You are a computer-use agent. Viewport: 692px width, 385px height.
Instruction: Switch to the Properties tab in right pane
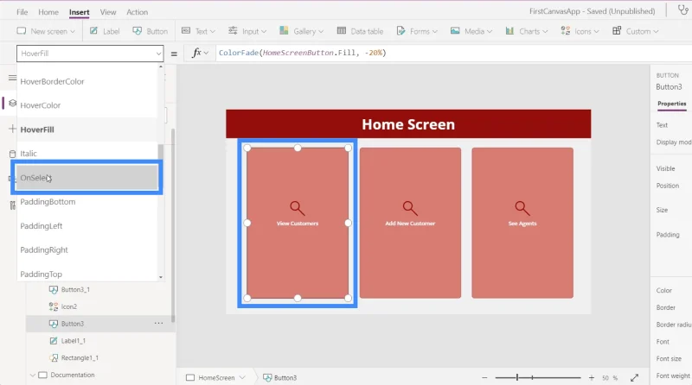coord(672,104)
